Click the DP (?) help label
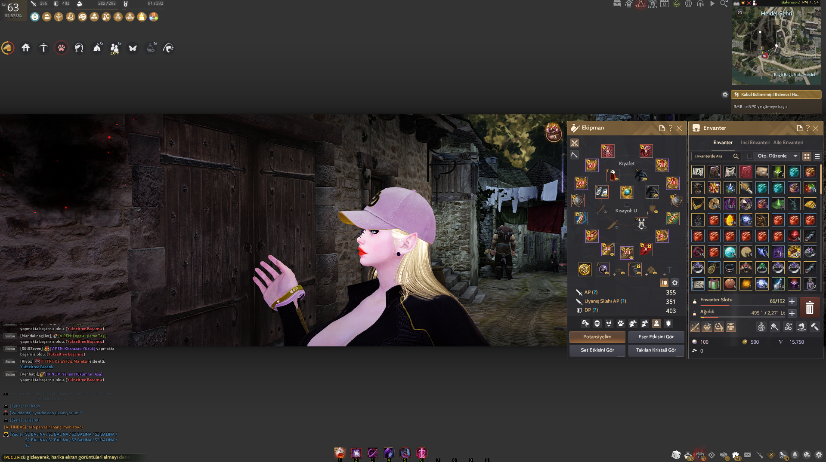The width and height of the screenshot is (826, 462). coord(591,310)
